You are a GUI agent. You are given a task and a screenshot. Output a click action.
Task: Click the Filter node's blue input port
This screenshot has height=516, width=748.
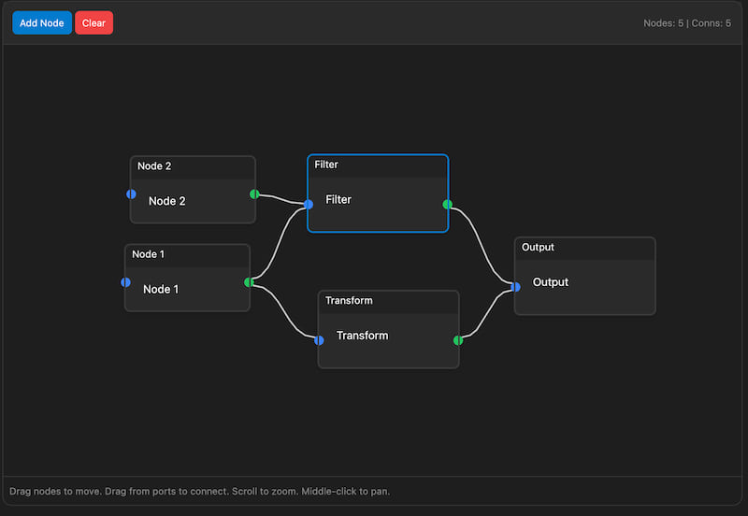(x=309, y=204)
